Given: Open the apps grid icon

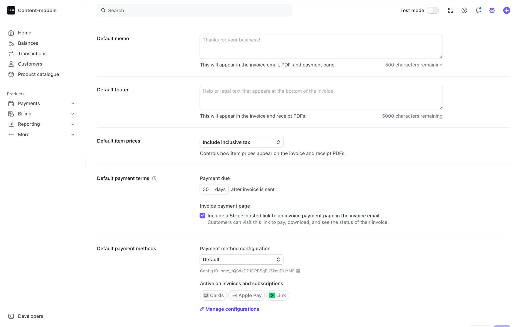Looking at the screenshot, I should pos(450,10).
